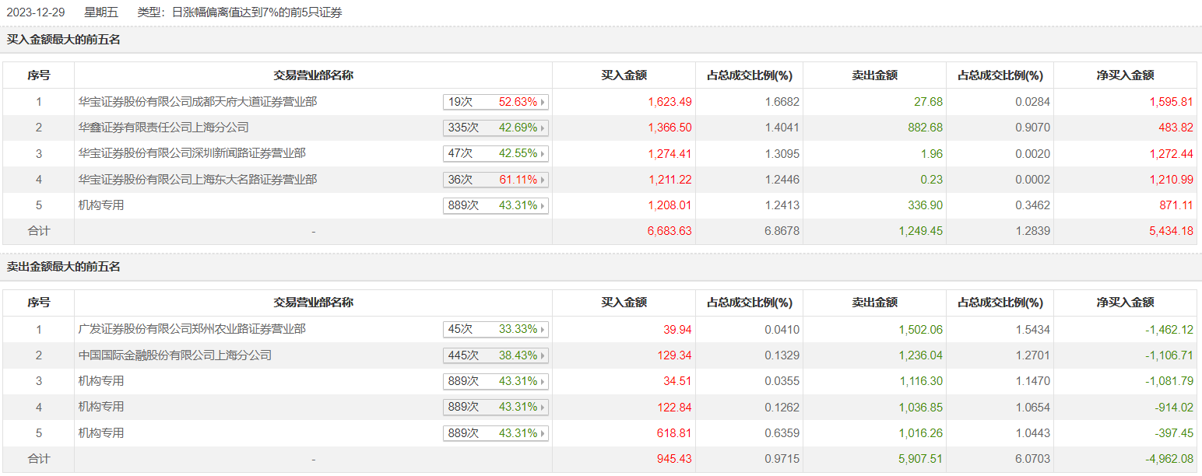The image size is (1202, 476).
Task: Expand the 19次 52.63% badge
Action: click(x=496, y=102)
